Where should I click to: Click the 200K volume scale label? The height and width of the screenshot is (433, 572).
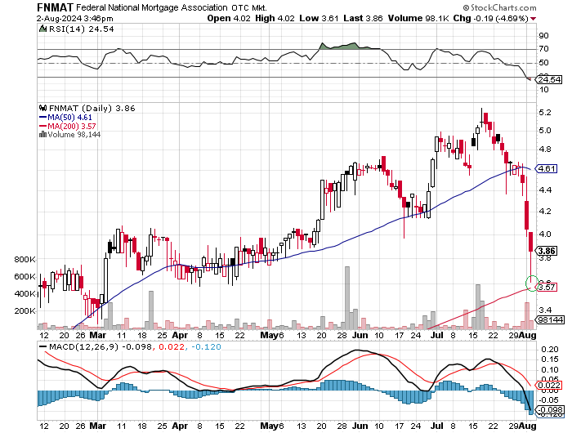(x=25, y=311)
